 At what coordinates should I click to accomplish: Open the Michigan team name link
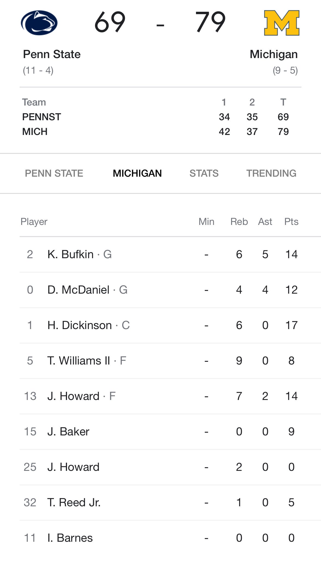(x=273, y=54)
